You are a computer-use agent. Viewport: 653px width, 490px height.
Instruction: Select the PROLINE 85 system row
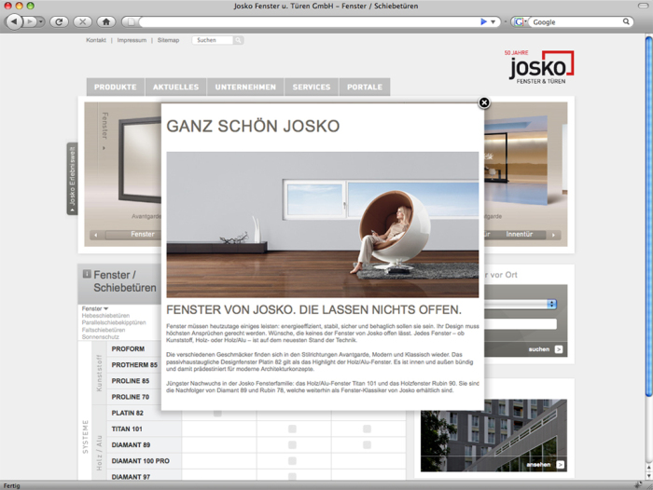pyautogui.click(x=134, y=381)
